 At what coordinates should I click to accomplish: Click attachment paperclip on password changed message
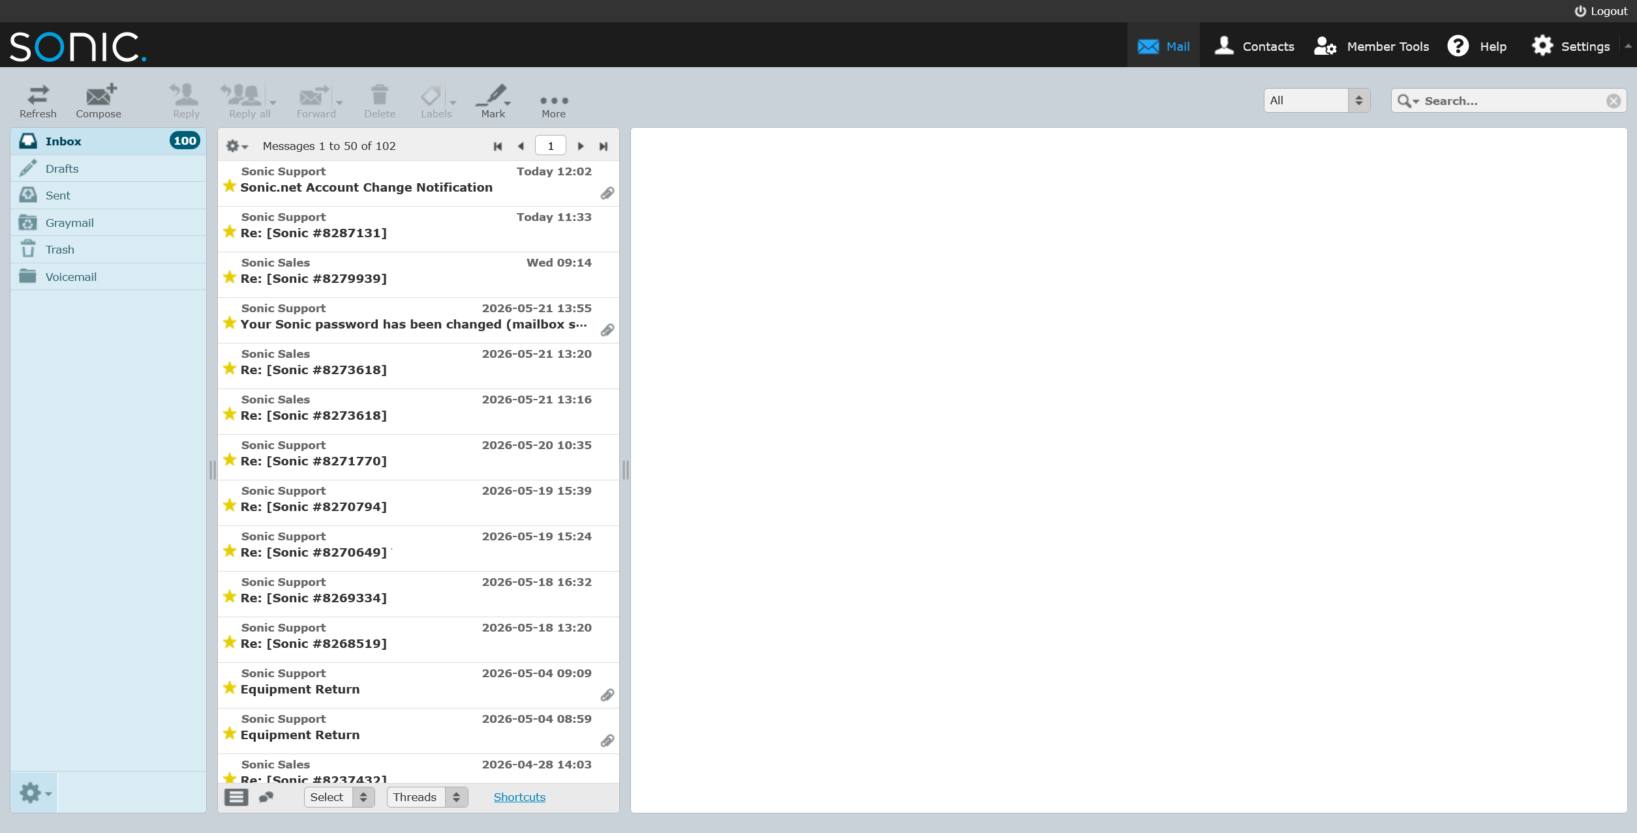[607, 330]
